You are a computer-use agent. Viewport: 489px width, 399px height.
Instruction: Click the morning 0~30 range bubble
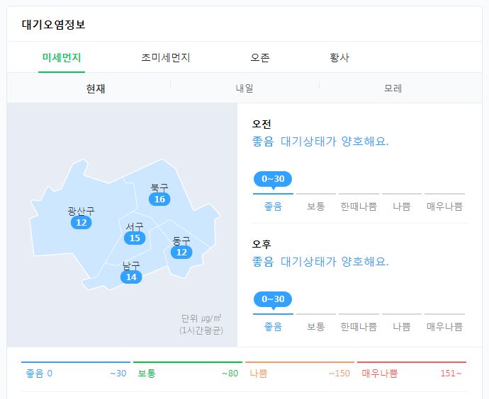(273, 179)
